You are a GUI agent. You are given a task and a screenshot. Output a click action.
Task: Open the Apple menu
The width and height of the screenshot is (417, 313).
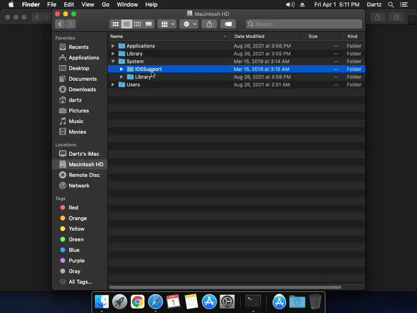[x=11, y=4]
